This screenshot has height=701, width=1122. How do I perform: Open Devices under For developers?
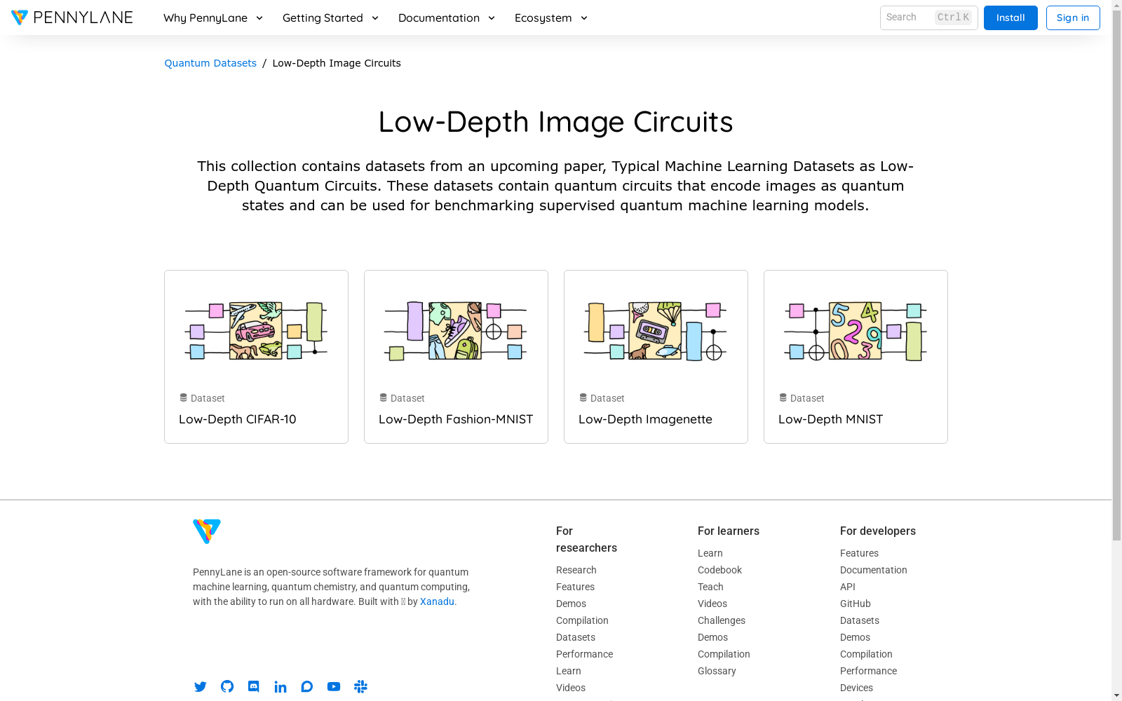[856, 688]
